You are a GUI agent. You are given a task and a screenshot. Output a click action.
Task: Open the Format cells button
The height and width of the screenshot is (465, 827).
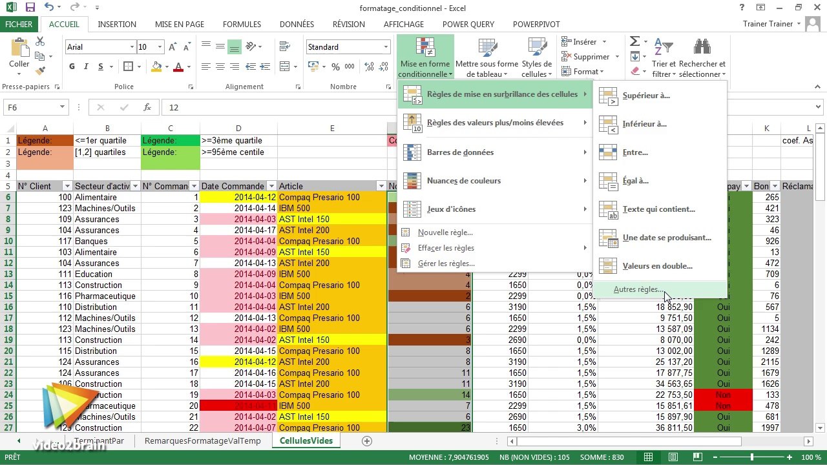(x=582, y=72)
